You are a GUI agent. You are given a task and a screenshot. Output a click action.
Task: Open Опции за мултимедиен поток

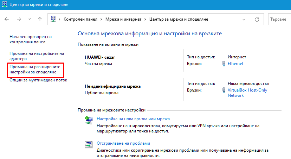pos(38,80)
